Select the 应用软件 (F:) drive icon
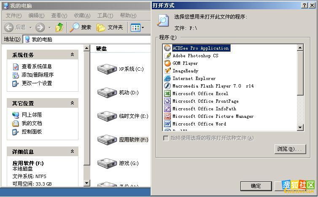The image size is (318, 197). click(107, 140)
